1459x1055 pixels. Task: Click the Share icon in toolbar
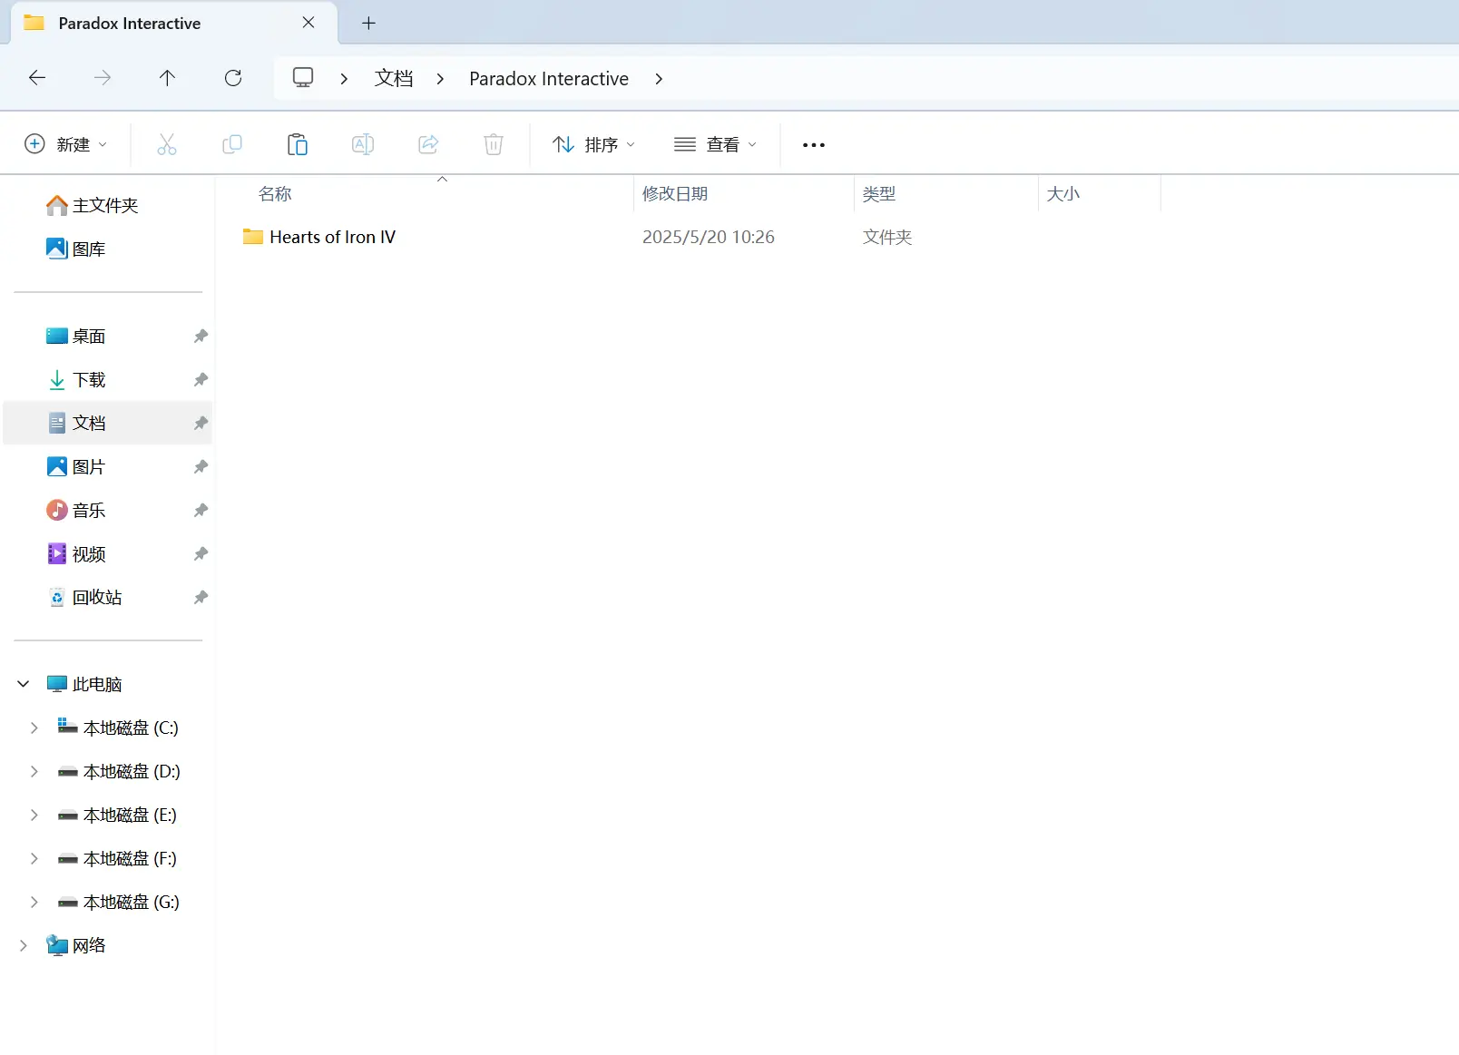point(428,144)
